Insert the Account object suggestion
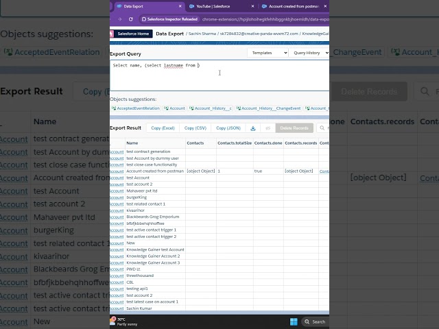The width and height of the screenshot is (439, 329). [x=174, y=108]
